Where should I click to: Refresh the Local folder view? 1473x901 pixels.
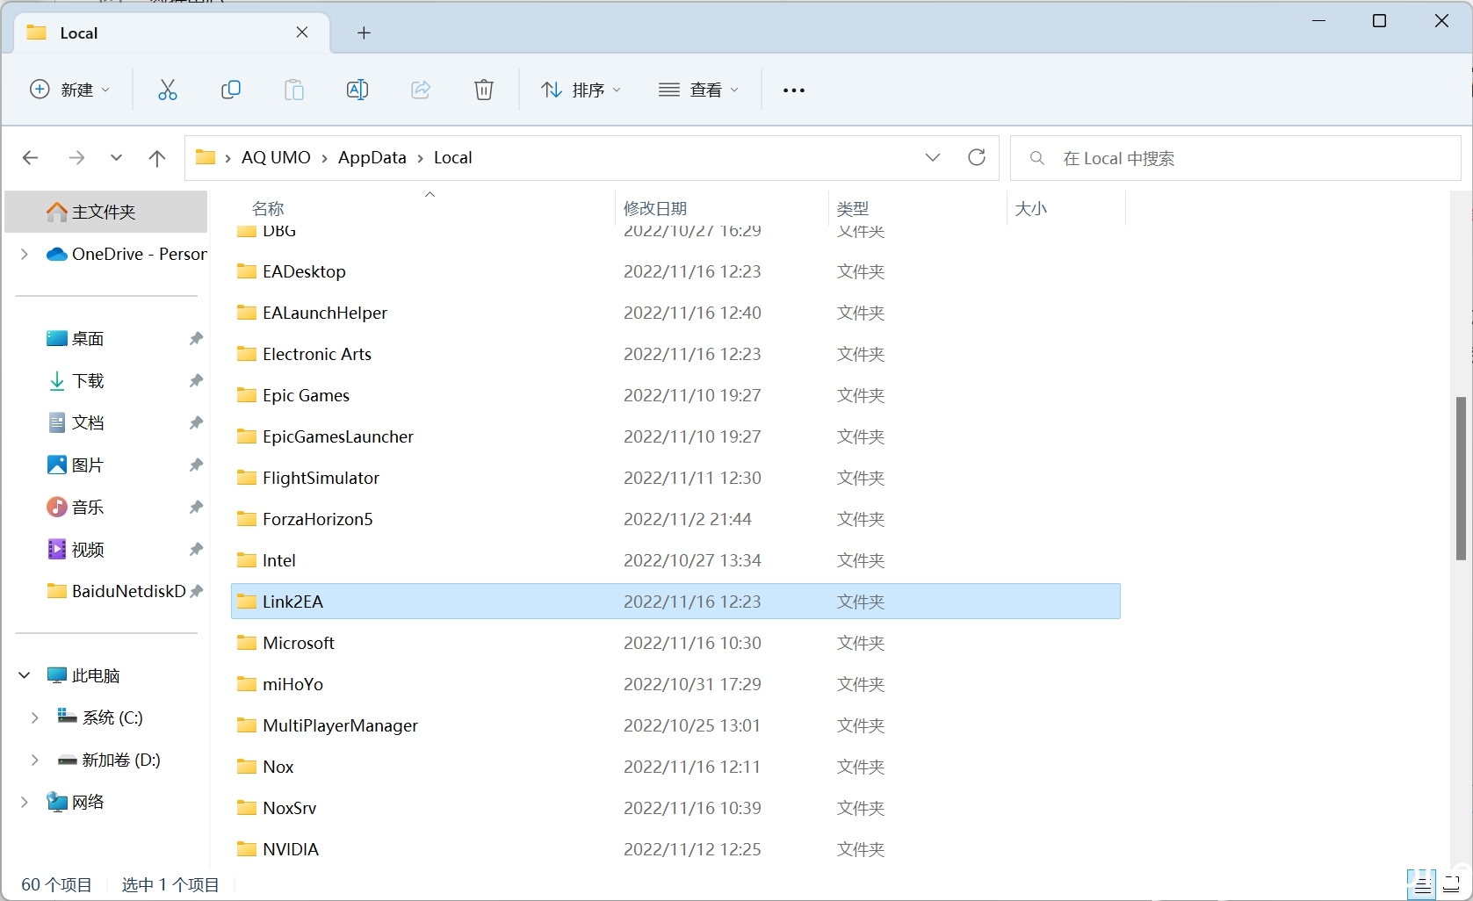[976, 157]
